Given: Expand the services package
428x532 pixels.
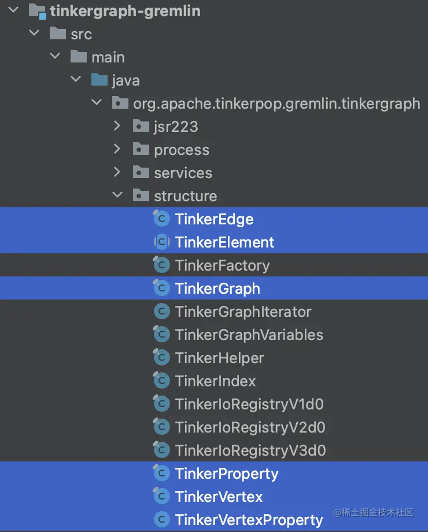Looking at the screenshot, I should pyautogui.click(x=117, y=172).
